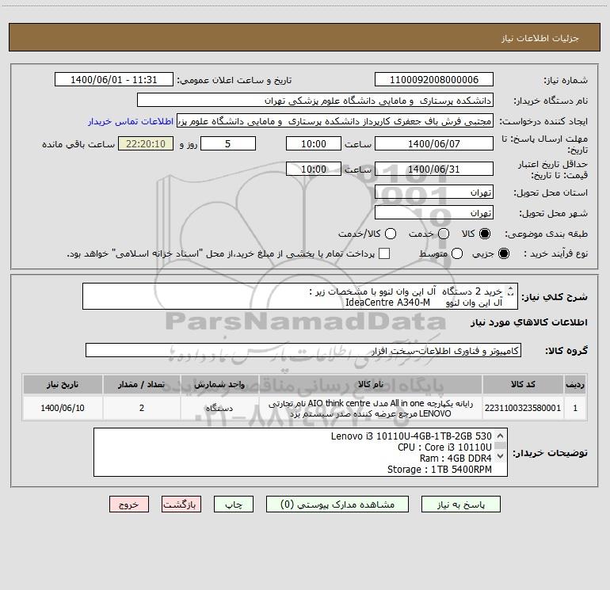Viewport: 610px width, 590px height.
Task: Click the نام کالا column header
Action: [371, 384]
